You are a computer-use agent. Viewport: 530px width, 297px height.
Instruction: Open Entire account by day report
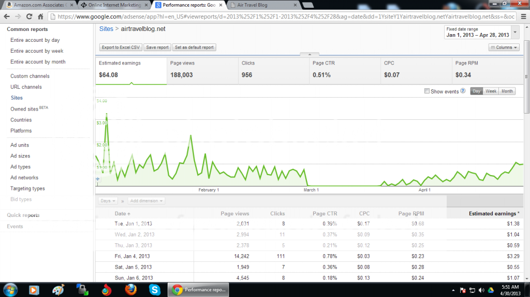coord(35,40)
